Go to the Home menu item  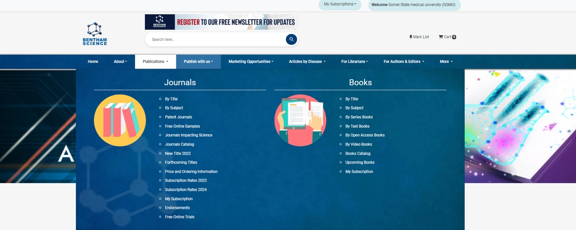[x=93, y=62]
